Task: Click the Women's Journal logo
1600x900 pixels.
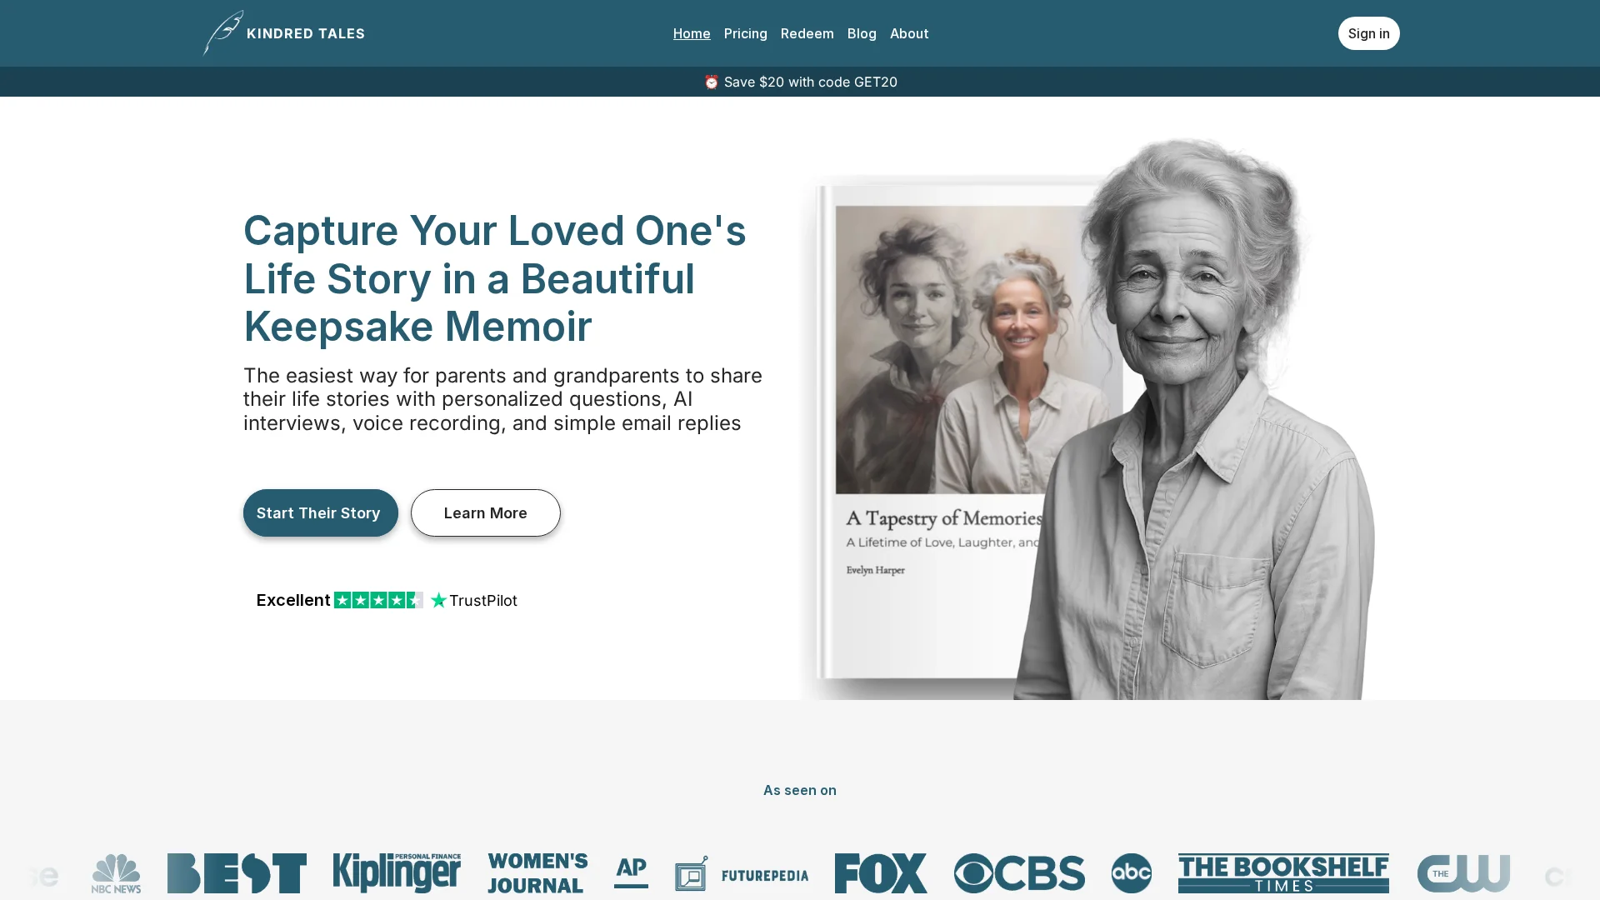Action: pyautogui.click(x=537, y=872)
